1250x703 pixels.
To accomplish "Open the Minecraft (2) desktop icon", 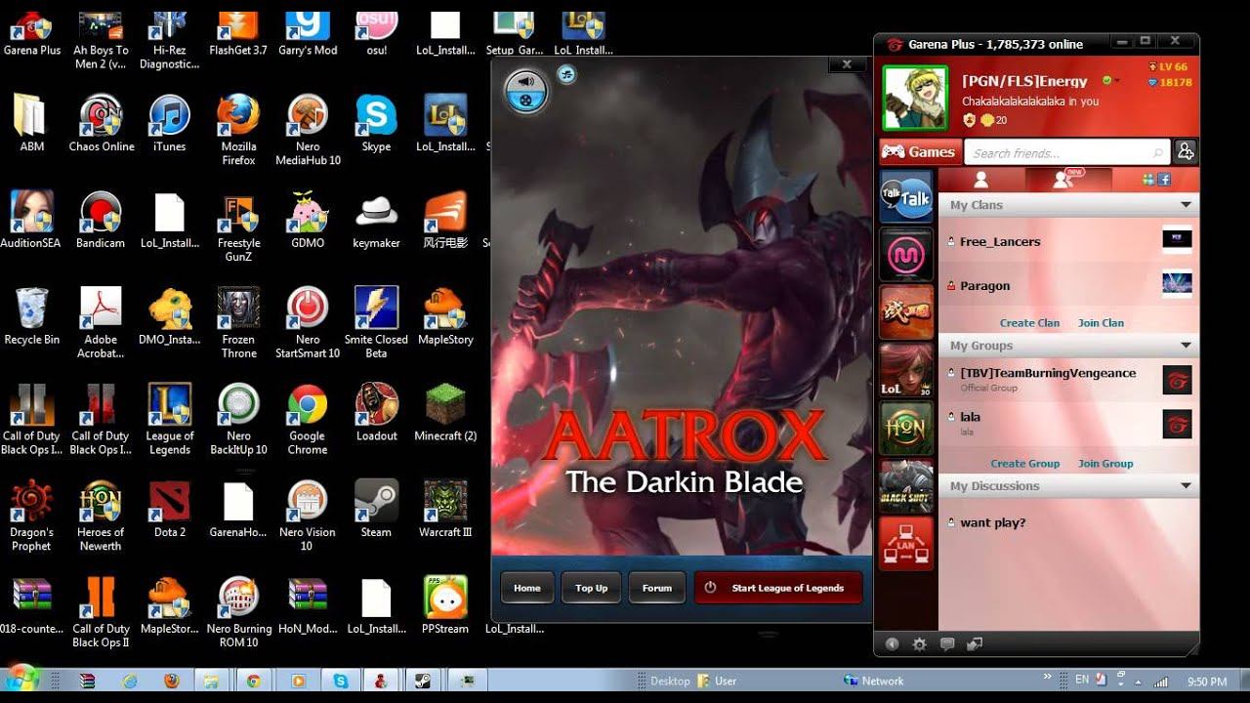I will click(445, 412).
